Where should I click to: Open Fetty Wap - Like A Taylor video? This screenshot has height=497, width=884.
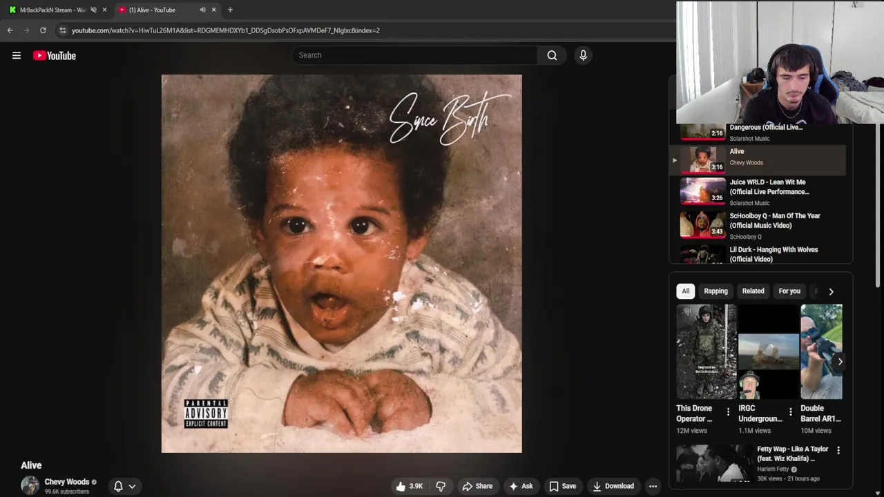pos(792,454)
